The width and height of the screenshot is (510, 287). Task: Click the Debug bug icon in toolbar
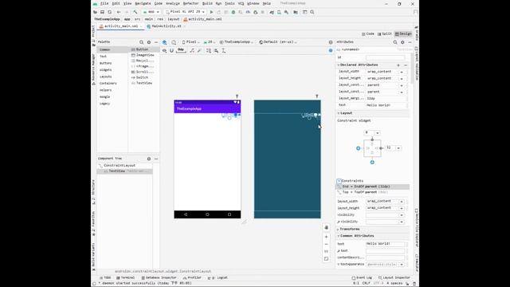[233, 12]
